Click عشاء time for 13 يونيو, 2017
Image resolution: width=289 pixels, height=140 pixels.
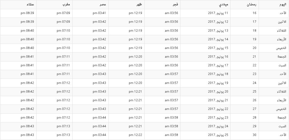tap(27, 31)
